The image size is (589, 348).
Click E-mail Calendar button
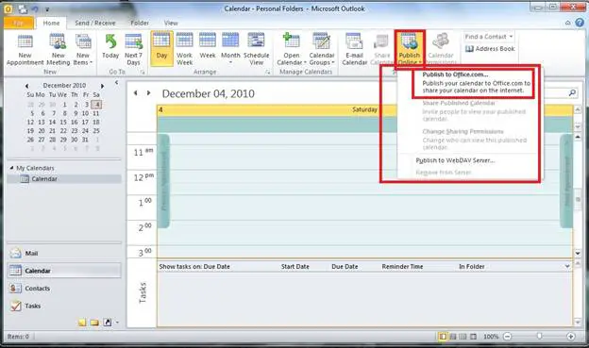tap(354, 49)
